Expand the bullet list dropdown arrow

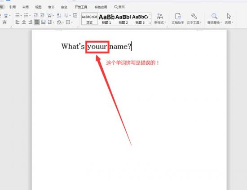click(21, 16)
